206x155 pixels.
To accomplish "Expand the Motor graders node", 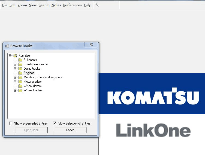I will pyautogui.click(x=15, y=82).
